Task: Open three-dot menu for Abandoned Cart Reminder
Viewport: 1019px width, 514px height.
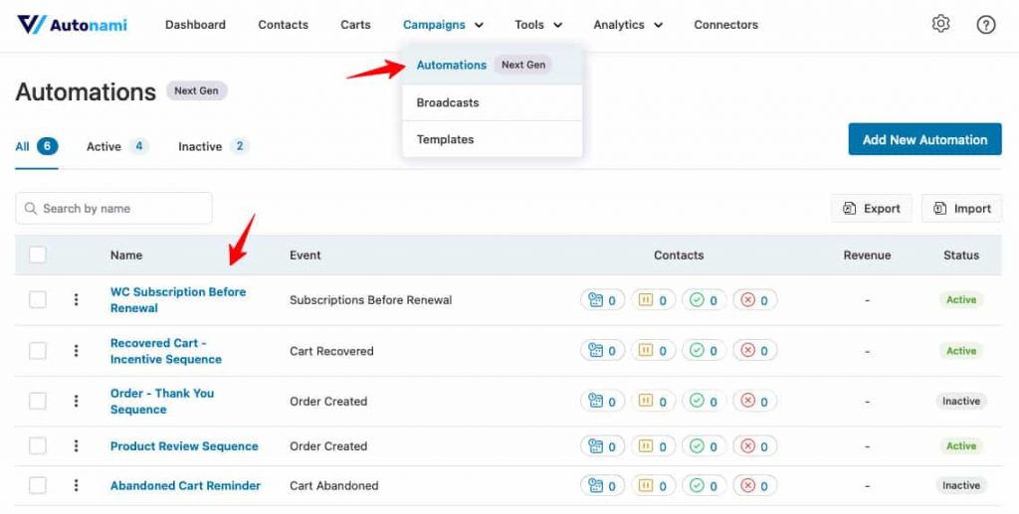Action: 76,485
